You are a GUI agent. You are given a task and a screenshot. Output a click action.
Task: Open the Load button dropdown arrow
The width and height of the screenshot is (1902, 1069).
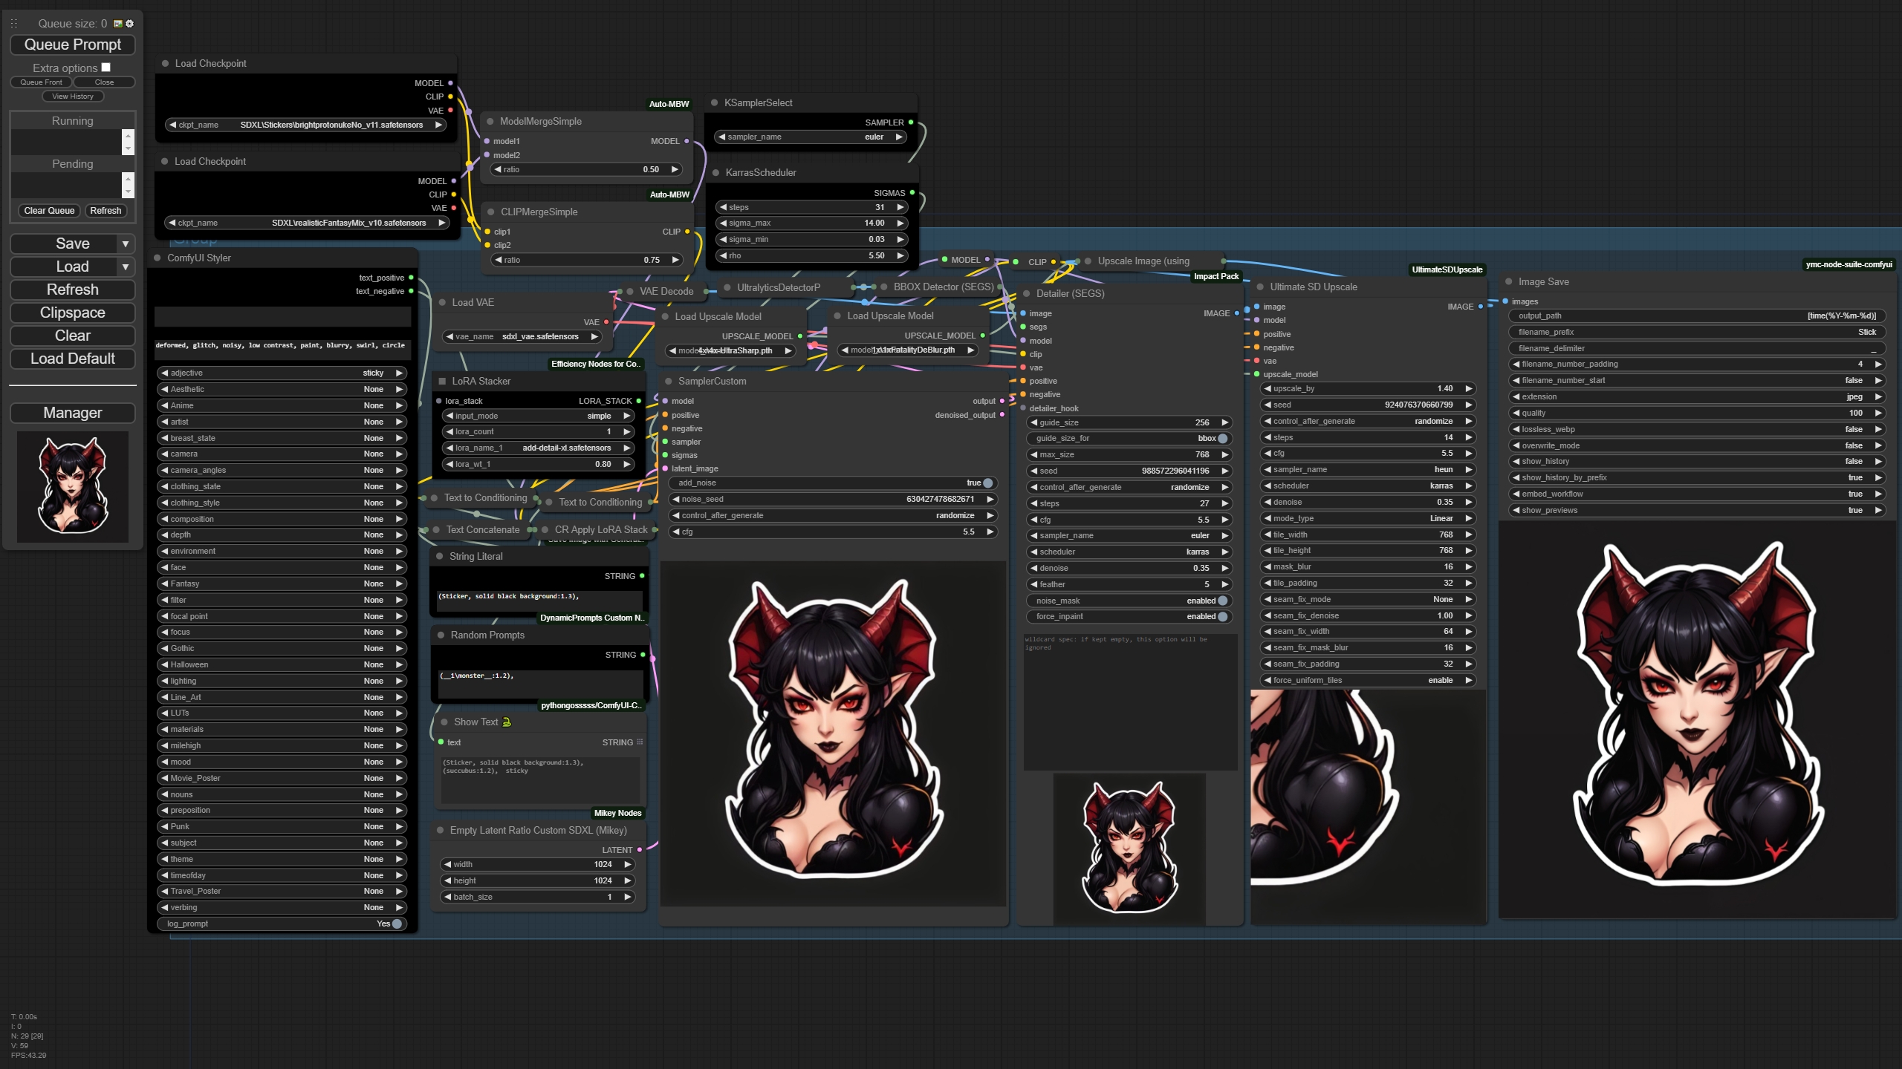pos(126,267)
